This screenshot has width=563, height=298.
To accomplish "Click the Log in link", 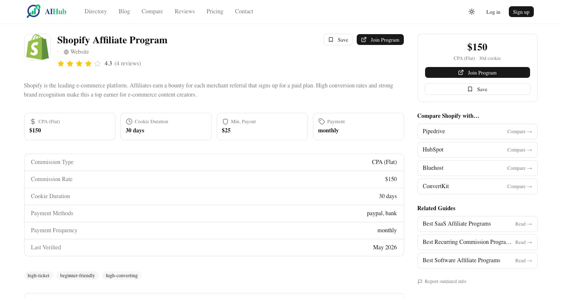I will [x=493, y=12].
